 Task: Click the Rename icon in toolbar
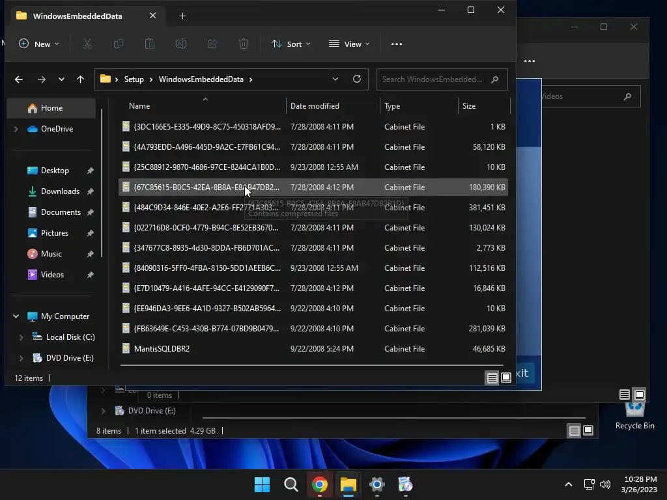[181, 44]
